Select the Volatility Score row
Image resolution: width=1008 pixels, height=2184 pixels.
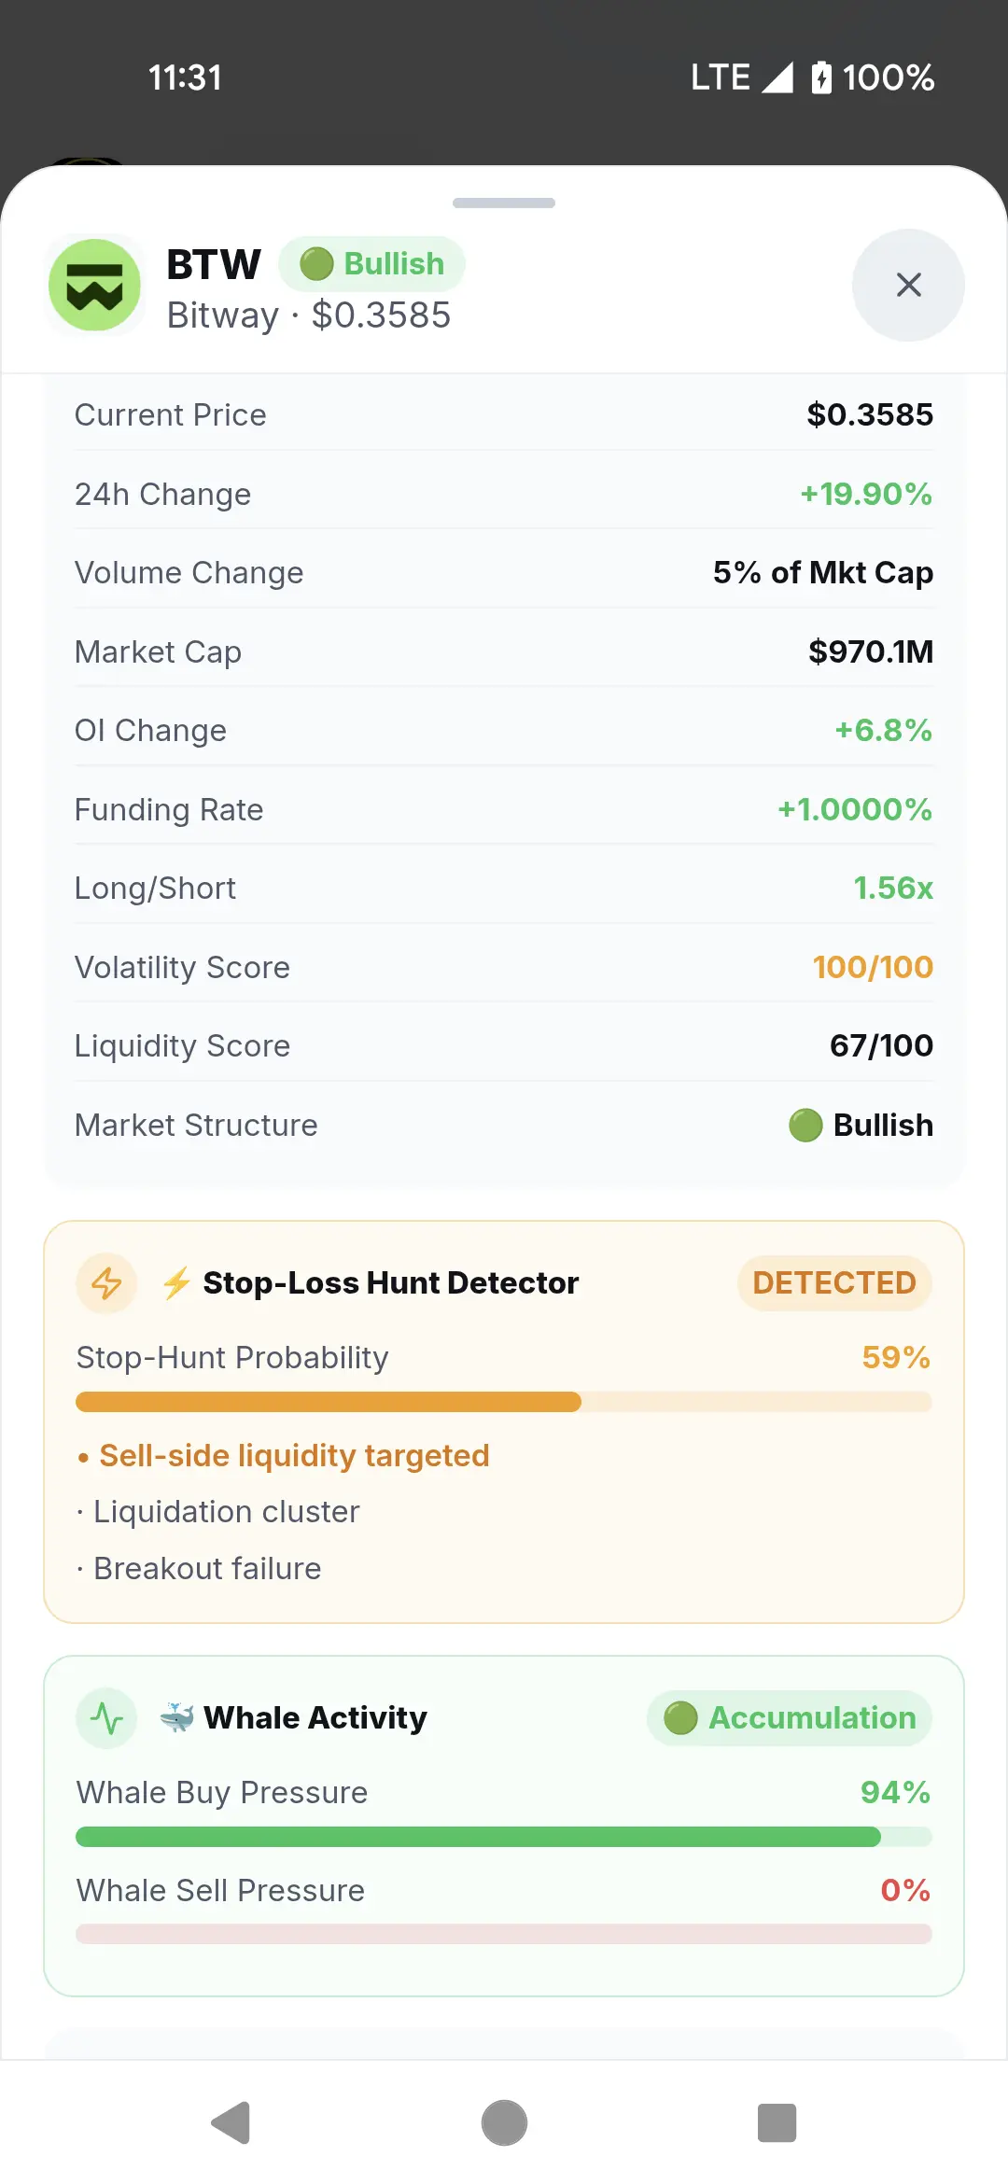click(x=504, y=967)
